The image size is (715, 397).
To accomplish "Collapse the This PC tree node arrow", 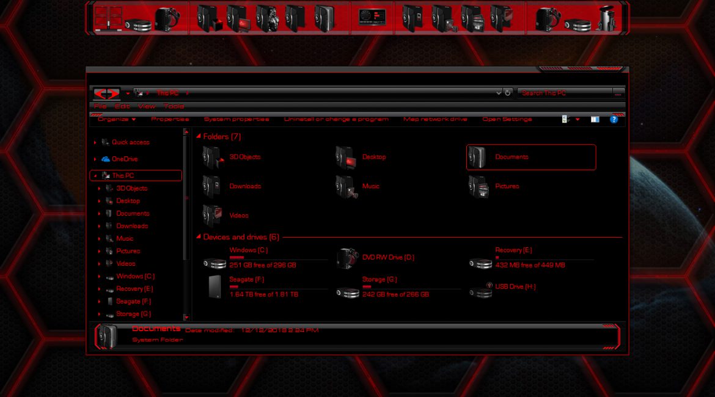I will pos(95,175).
